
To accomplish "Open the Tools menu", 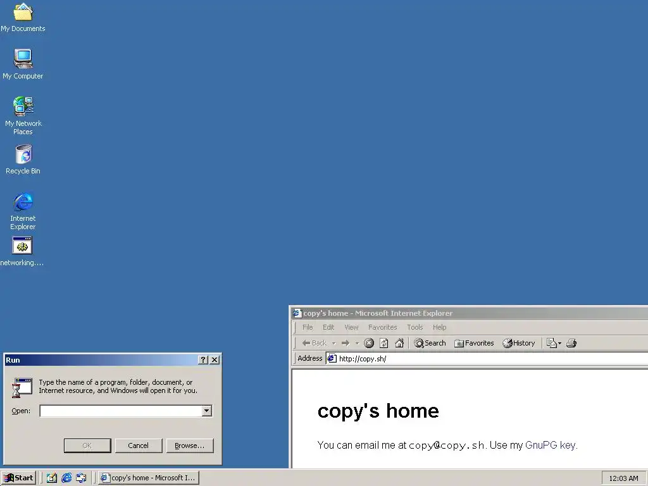I will [x=415, y=327].
